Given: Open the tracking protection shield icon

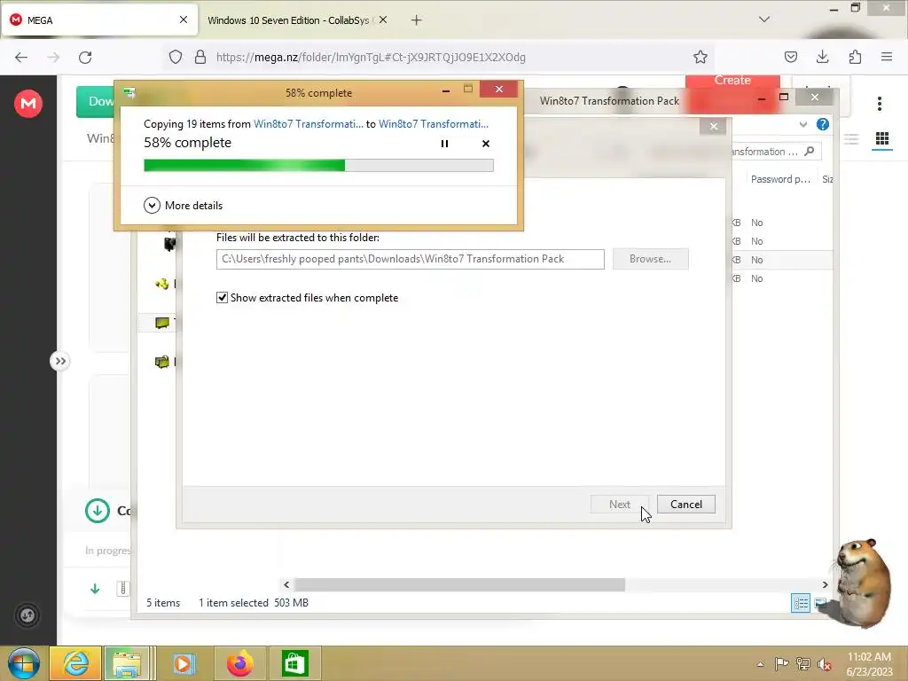Looking at the screenshot, I should (x=176, y=58).
